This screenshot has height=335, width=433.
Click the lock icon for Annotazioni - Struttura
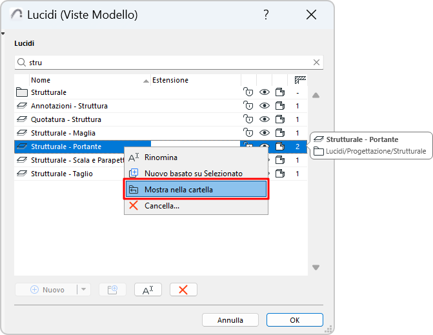coord(248,106)
